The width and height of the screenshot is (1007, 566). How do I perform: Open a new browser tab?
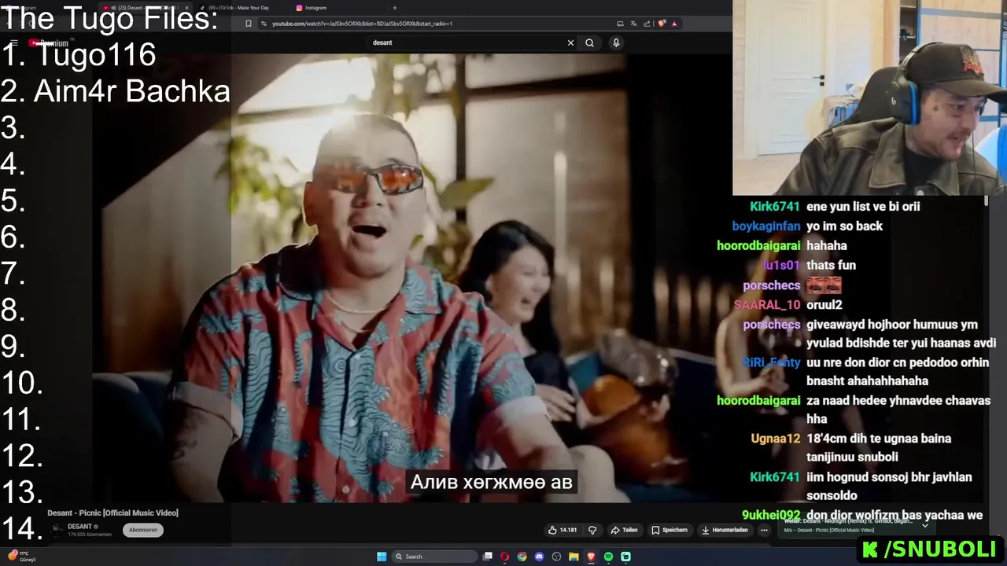(x=395, y=8)
